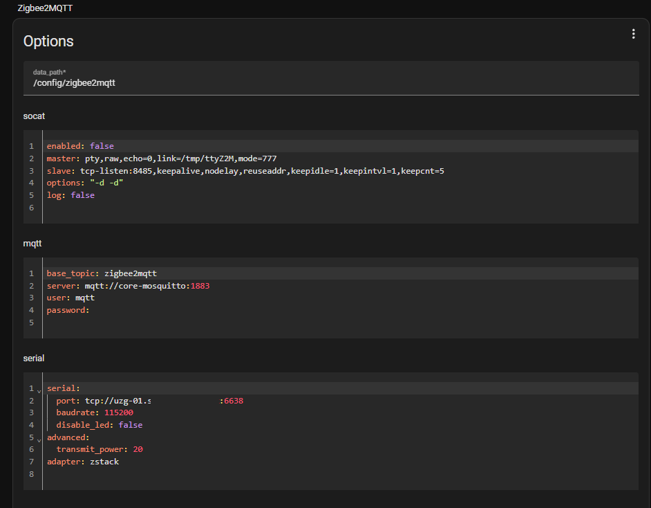
Task: Click the 'password:' line in mqtt editor
Action: 341,311
